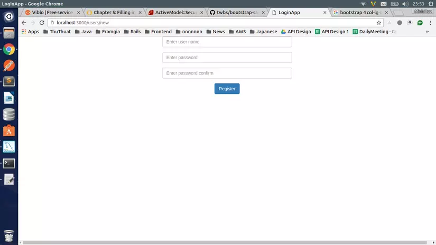Open Ubuntu dash search launcher
This screenshot has width=436, height=245.
click(x=9, y=17)
